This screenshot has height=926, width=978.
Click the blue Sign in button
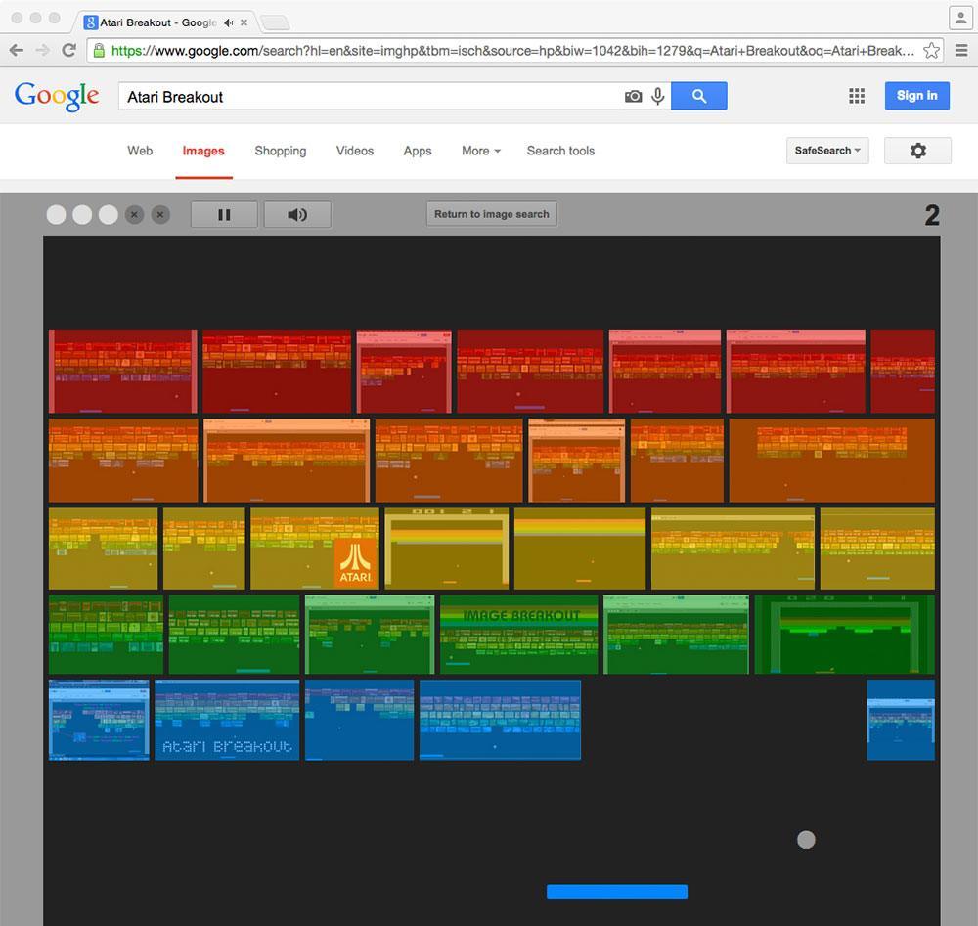click(917, 96)
